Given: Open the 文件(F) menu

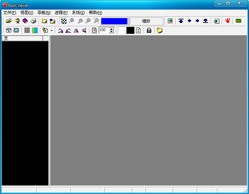Looking at the screenshot, I should pos(10,13).
